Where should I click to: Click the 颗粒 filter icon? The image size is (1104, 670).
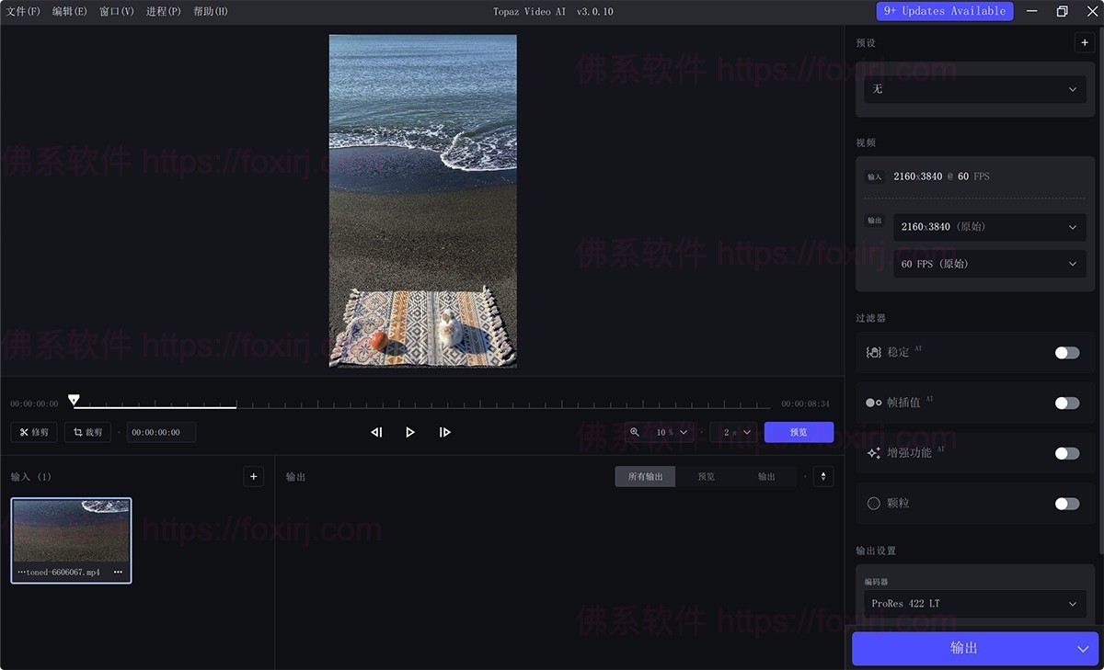click(x=873, y=503)
